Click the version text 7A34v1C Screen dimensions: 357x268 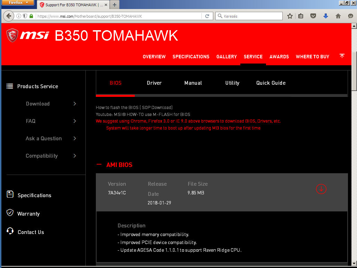coord(117,193)
